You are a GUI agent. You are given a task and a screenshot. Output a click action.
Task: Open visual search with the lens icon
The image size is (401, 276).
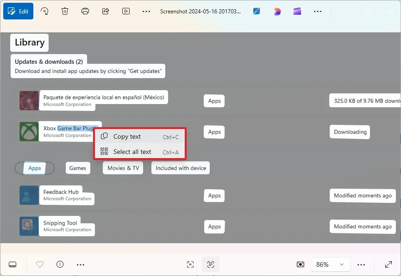[190, 264]
